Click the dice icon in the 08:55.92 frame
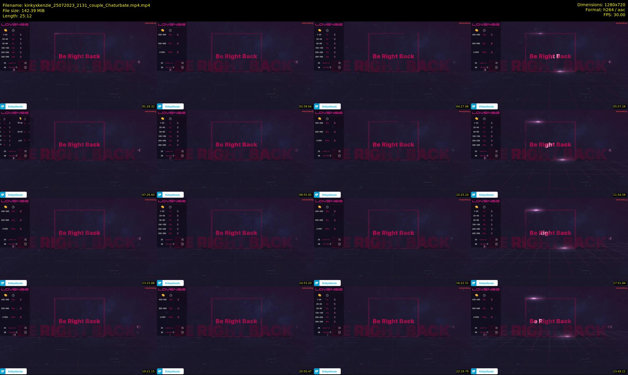Screen dimensions: 628x375 click(182, 156)
